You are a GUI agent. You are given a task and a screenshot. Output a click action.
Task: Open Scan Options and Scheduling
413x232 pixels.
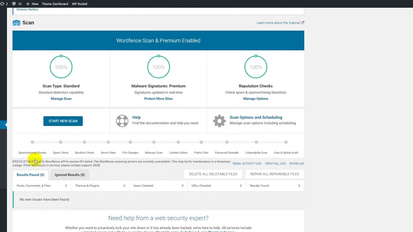pos(256,117)
